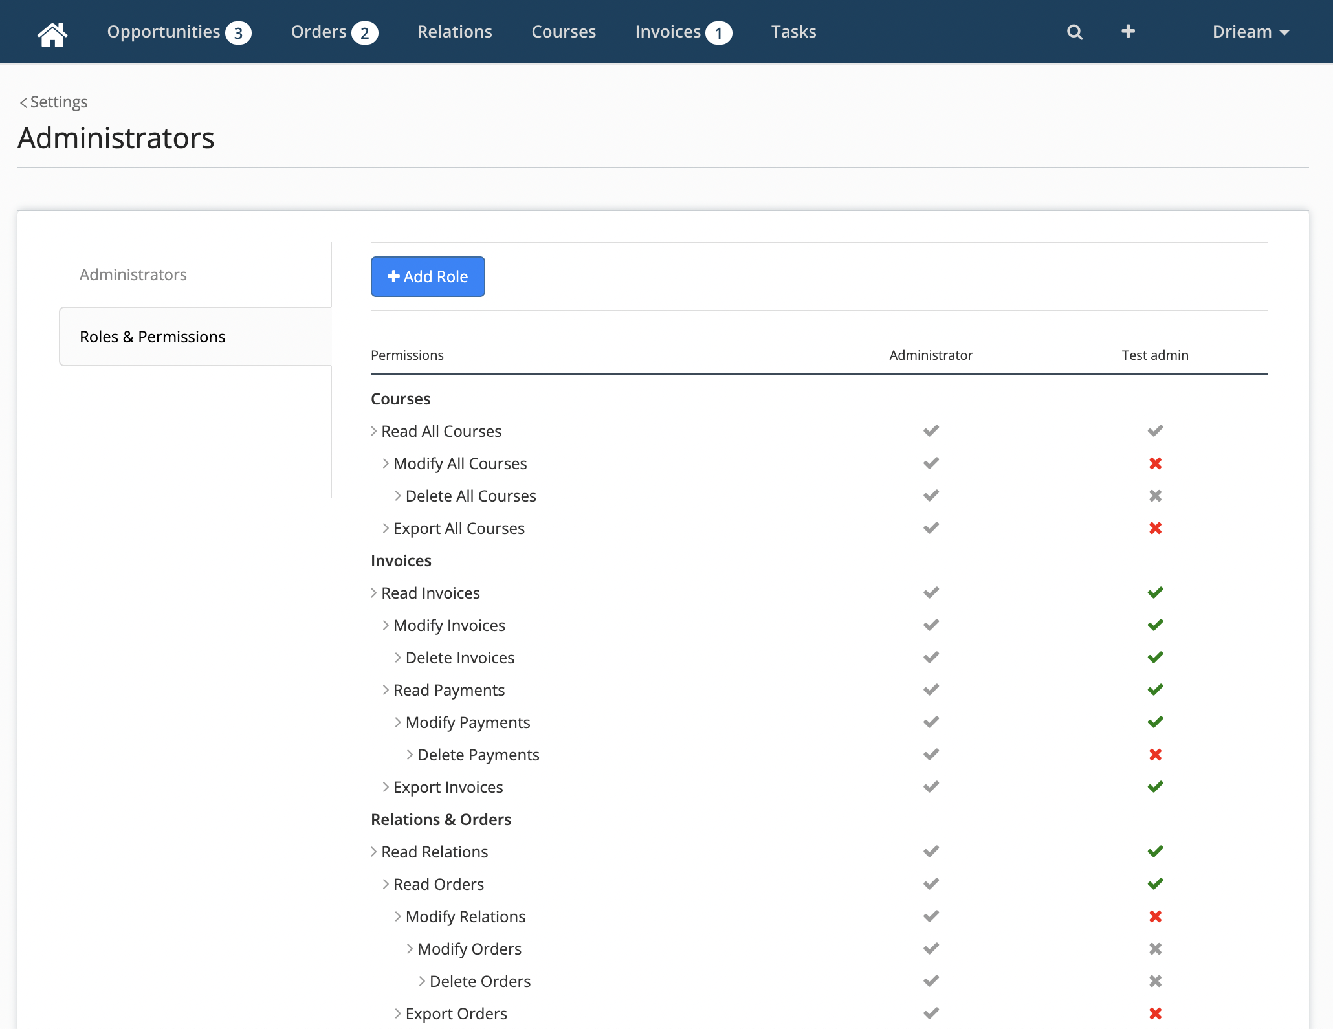1333x1029 pixels.
Task: Expand the Export Invoices row
Action: point(386,787)
